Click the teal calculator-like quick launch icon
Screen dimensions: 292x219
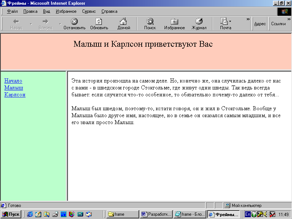click(x=80, y=214)
